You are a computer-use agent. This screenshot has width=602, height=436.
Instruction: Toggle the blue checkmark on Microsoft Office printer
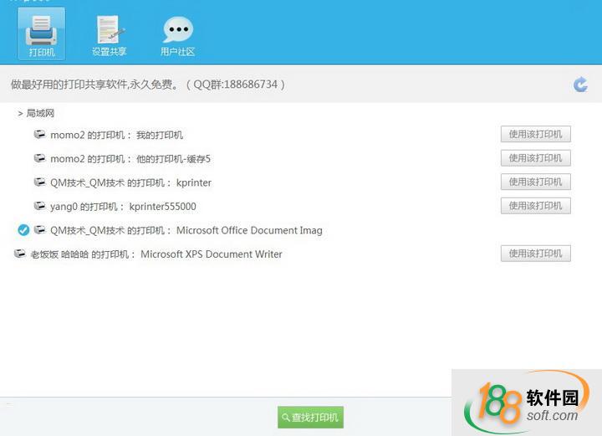tap(23, 230)
